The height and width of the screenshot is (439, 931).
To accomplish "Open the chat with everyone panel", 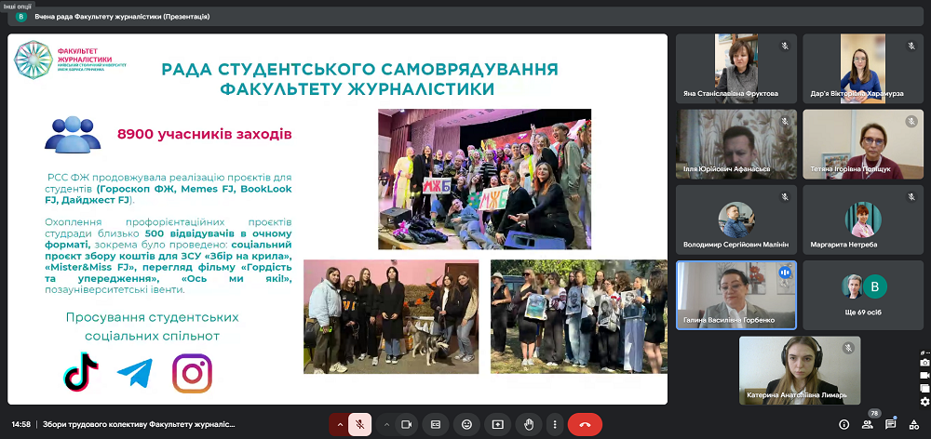I will [891, 424].
